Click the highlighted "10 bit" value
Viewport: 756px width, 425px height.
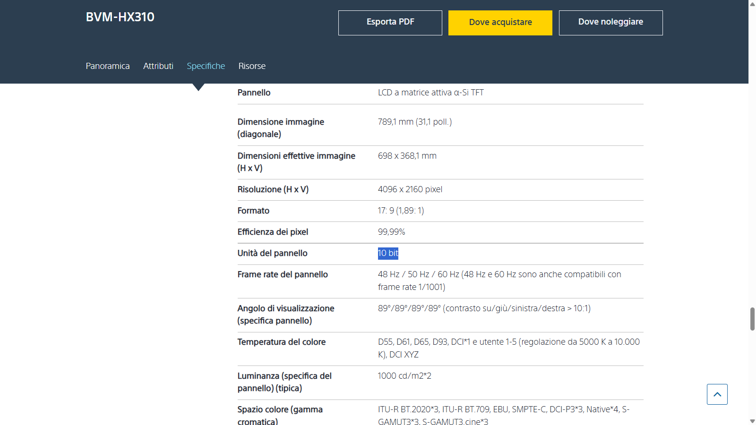388,253
